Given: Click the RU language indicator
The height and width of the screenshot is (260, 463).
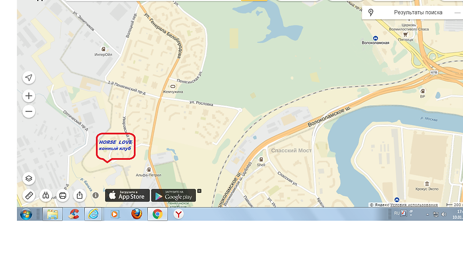Looking at the screenshot, I should pyautogui.click(x=396, y=213).
